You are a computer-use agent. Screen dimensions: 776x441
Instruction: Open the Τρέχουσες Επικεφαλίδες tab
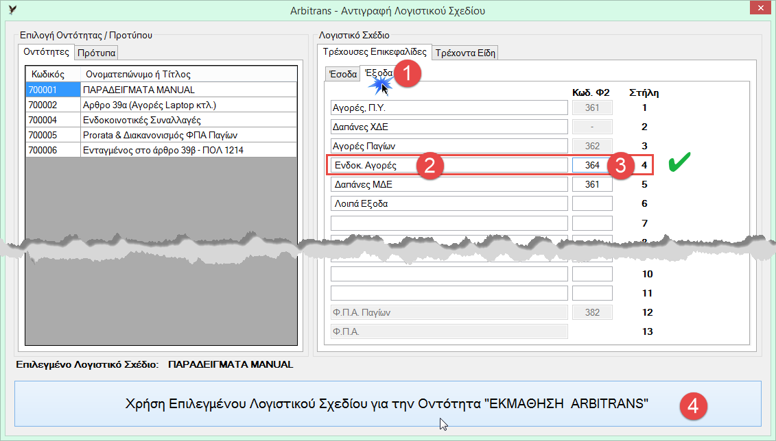click(x=374, y=52)
